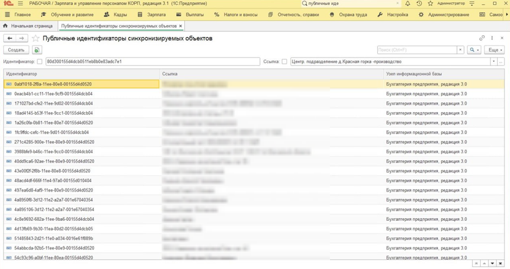Click the Создать button
Viewport: 510px width, 269px height.
click(x=16, y=50)
